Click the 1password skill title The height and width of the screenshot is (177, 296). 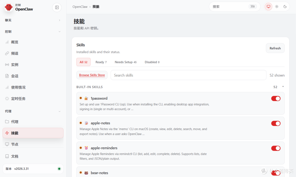99,98
